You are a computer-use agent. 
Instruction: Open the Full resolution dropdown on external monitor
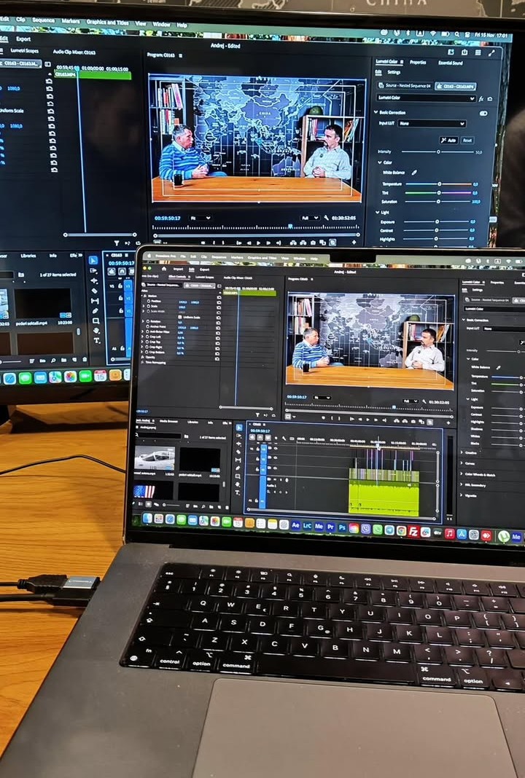[x=310, y=219]
